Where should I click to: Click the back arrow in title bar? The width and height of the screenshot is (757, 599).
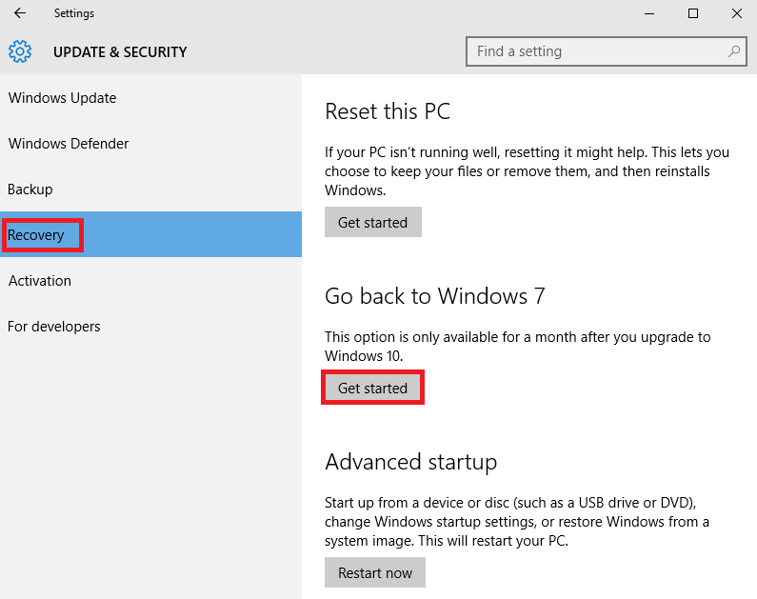coord(20,13)
